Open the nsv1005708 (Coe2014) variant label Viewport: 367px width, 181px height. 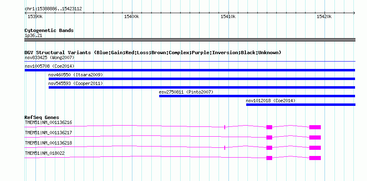point(49,66)
